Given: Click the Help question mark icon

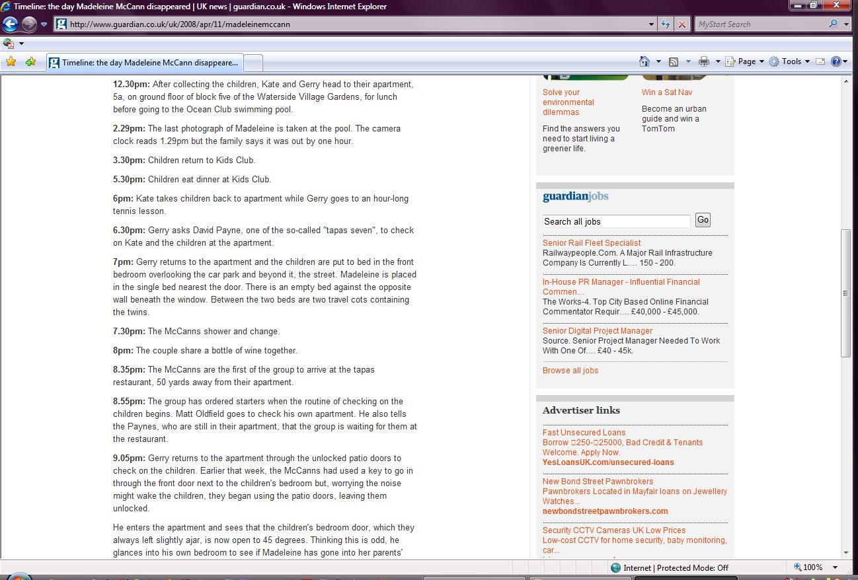Looking at the screenshot, I should pyautogui.click(x=836, y=61).
